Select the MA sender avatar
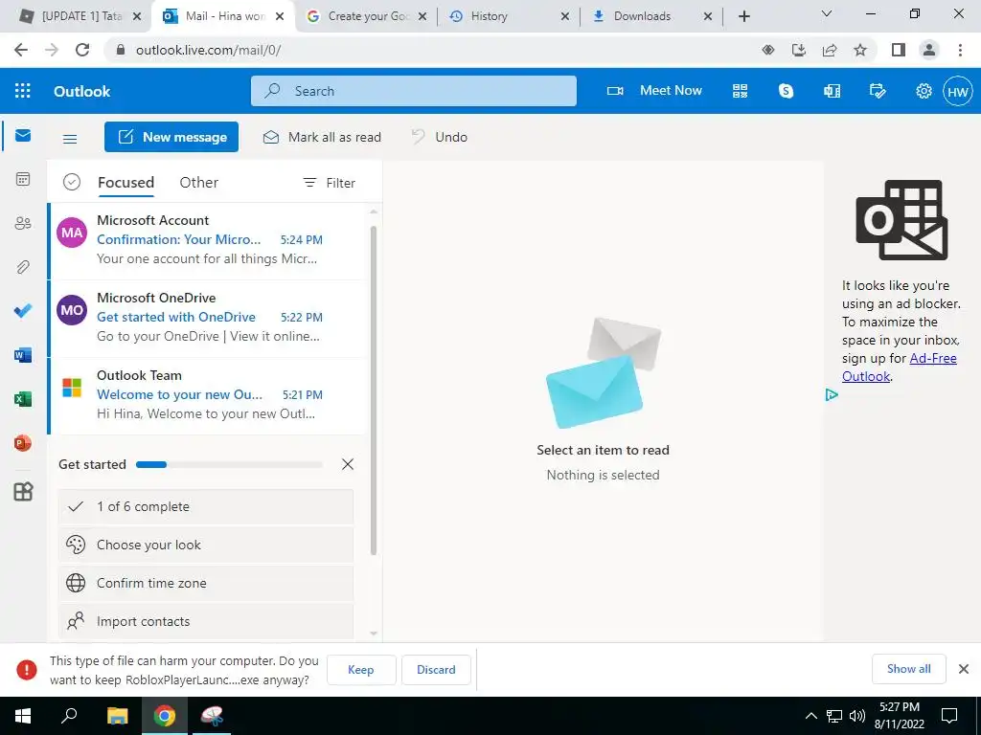Screen dimensions: 981x735 [x=72, y=233]
